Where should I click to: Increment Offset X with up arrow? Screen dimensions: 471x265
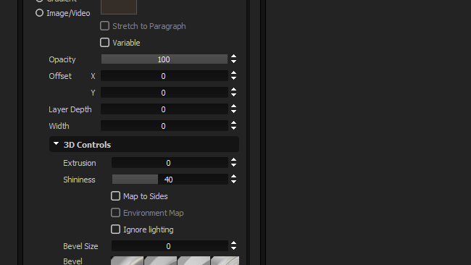(234, 73)
